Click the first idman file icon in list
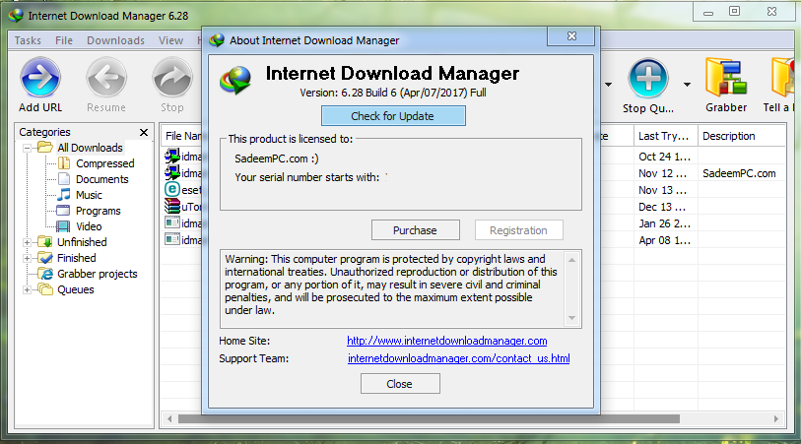The height and width of the screenshot is (444, 801). click(172, 156)
